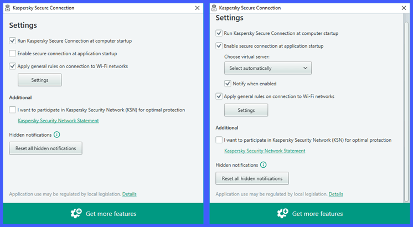413x227 pixels.
Task: Click the Hidden notifications label in right window
Action: [237, 165]
